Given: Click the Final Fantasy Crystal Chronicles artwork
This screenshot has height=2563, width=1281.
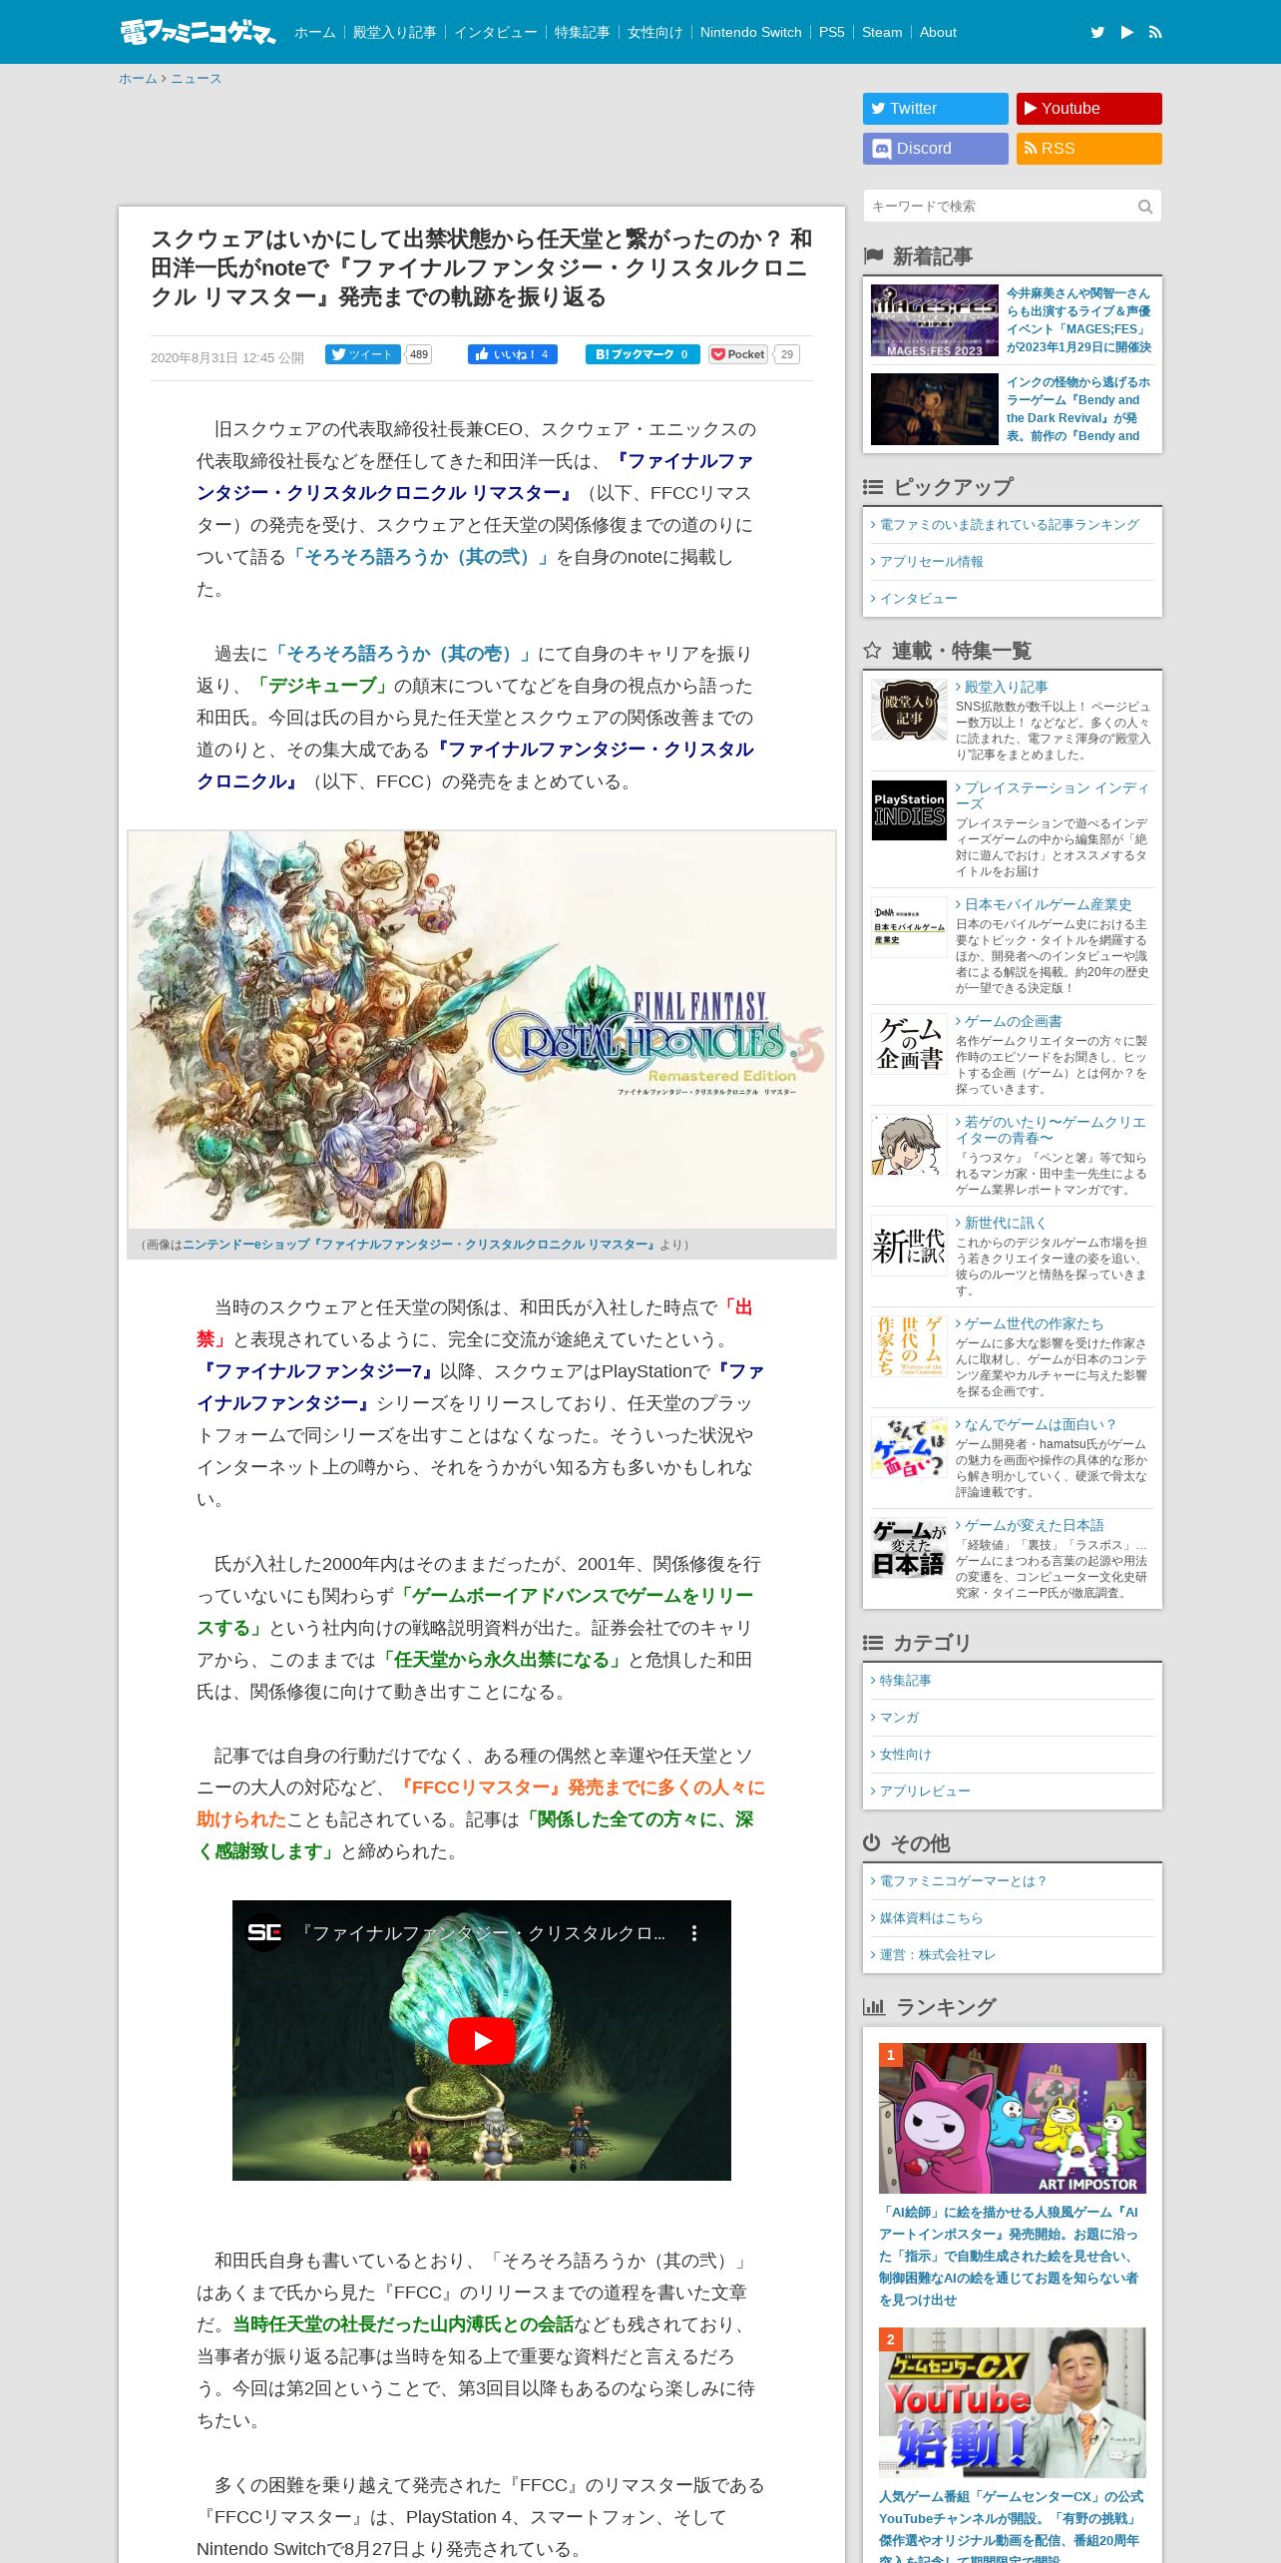Looking at the screenshot, I should coord(482,1030).
